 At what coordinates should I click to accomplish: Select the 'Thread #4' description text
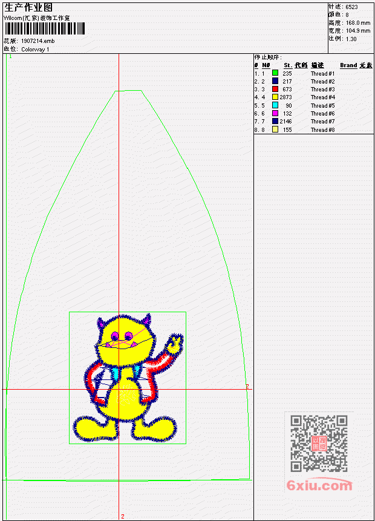[322, 97]
